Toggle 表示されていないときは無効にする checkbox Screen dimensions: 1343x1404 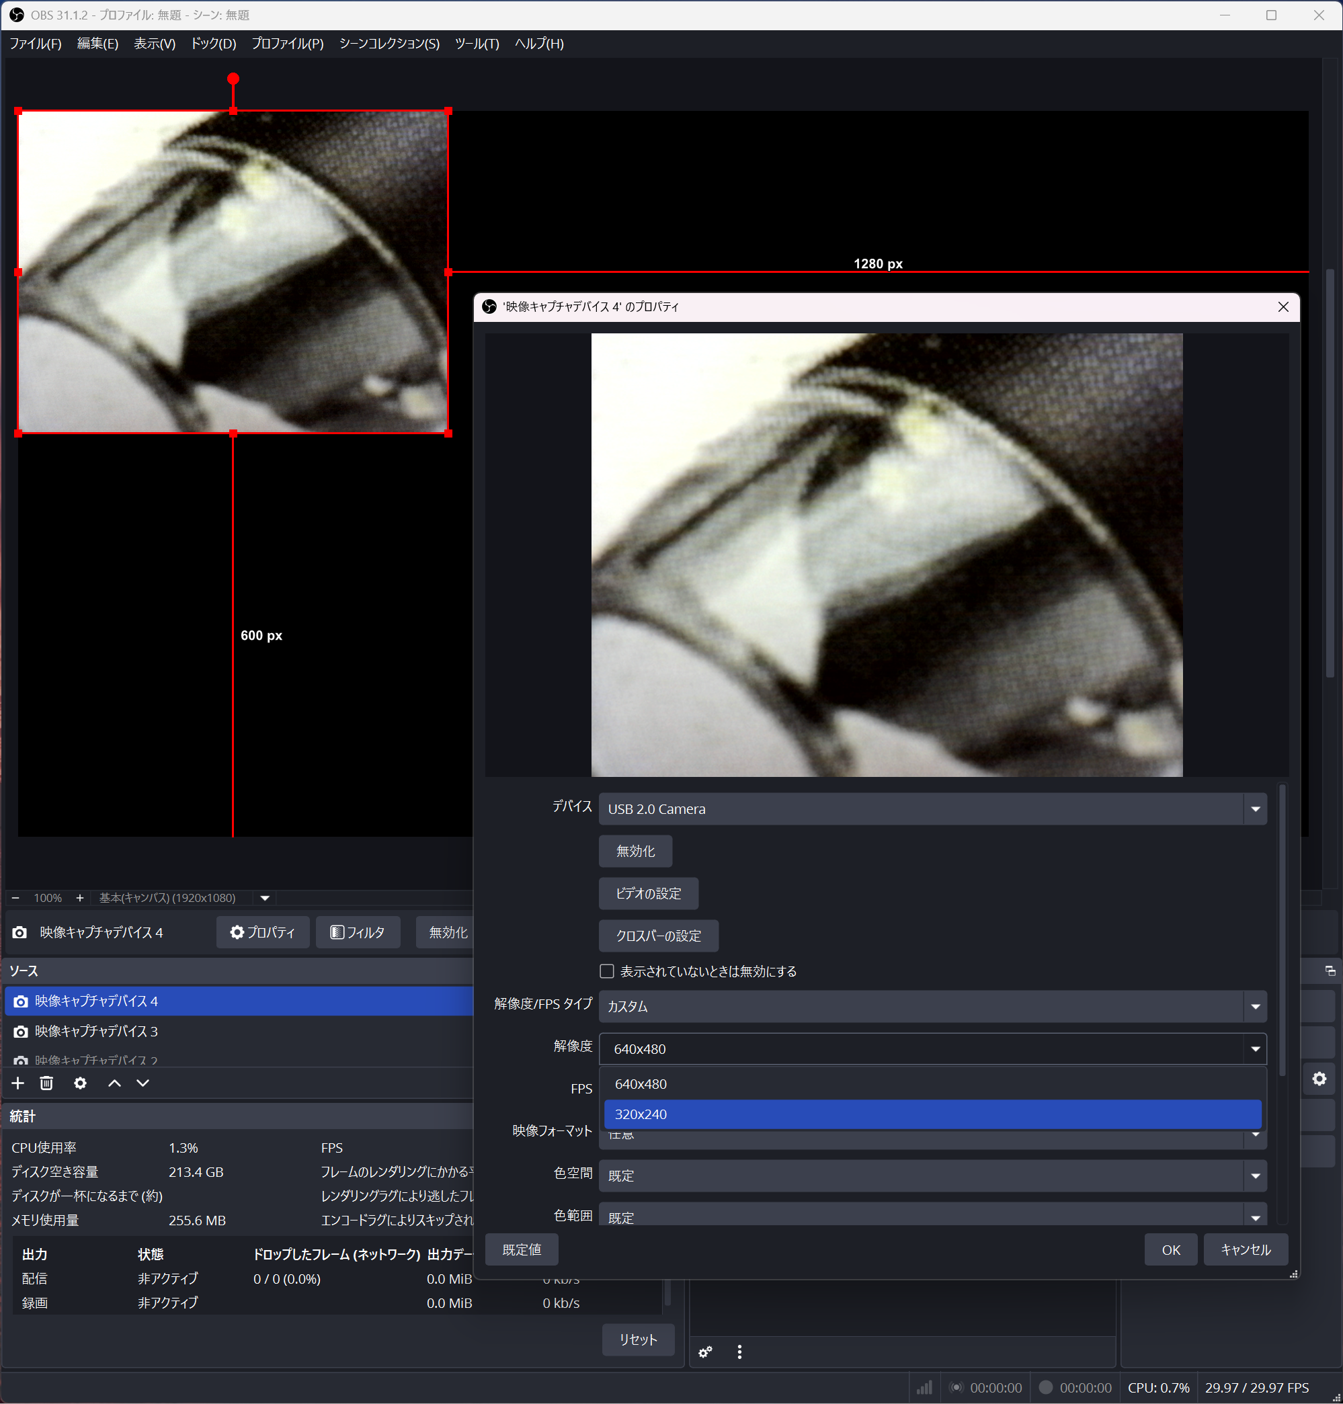pyautogui.click(x=607, y=971)
